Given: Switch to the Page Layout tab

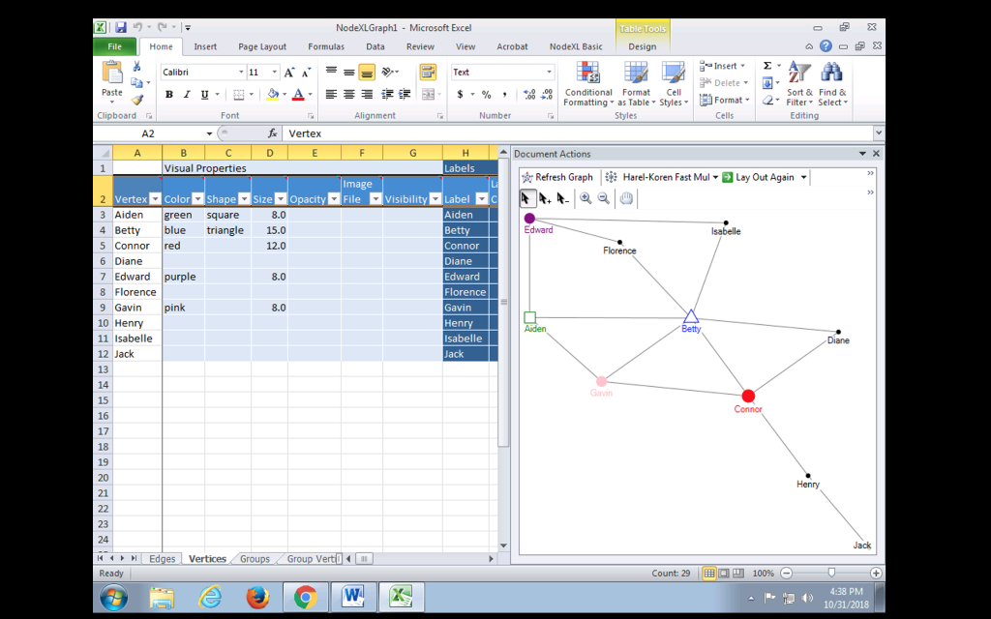Looking at the screenshot, I should point(262,46).
